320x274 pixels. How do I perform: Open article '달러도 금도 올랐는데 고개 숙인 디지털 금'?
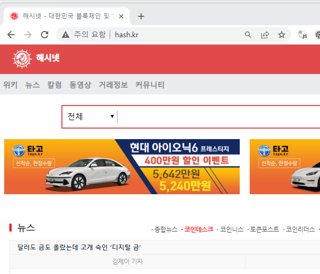[79, 247]
